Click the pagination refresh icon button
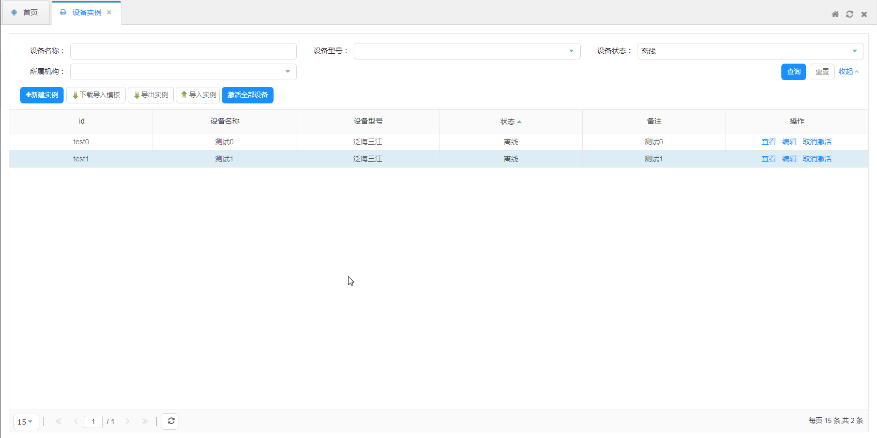The image size is (877, 438). tap(170, 421)
